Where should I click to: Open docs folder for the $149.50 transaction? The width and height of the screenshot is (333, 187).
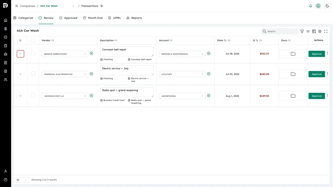pos(293,96)
